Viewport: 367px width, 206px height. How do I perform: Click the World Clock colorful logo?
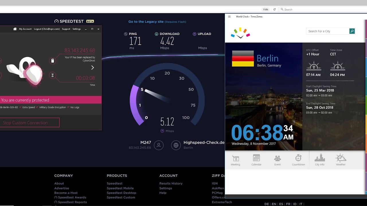tap(240, 33)
